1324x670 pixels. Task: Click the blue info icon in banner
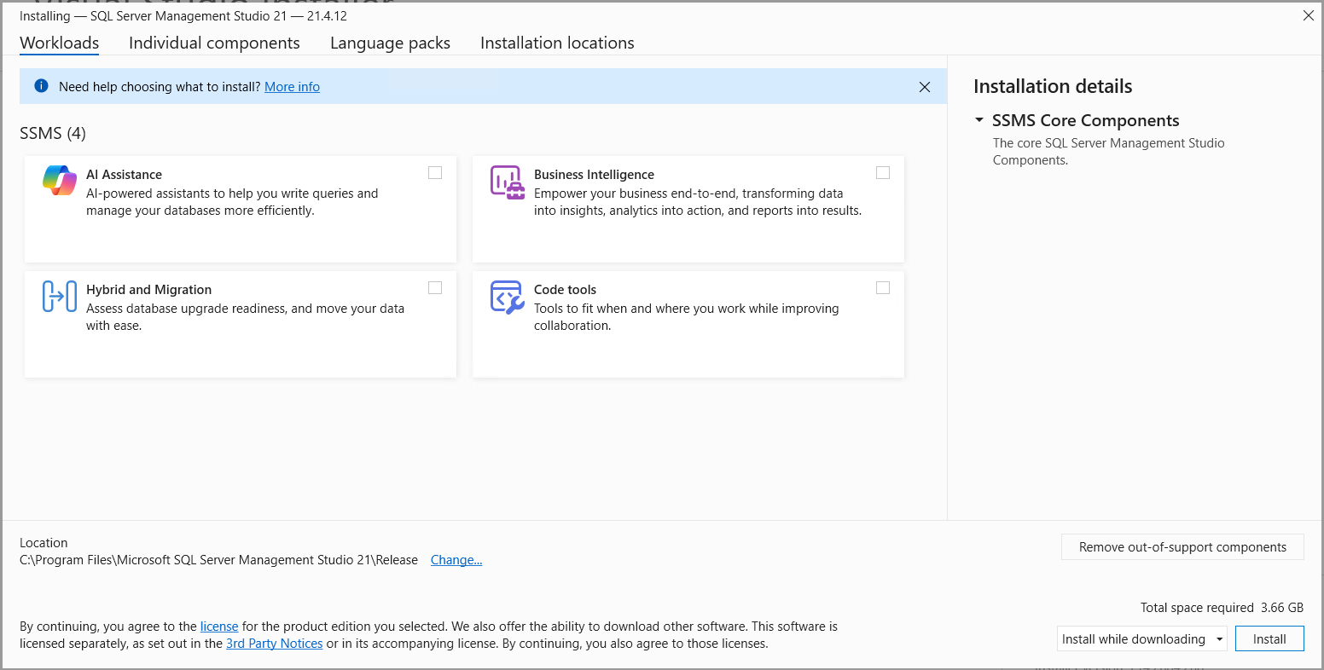[41, 86]
